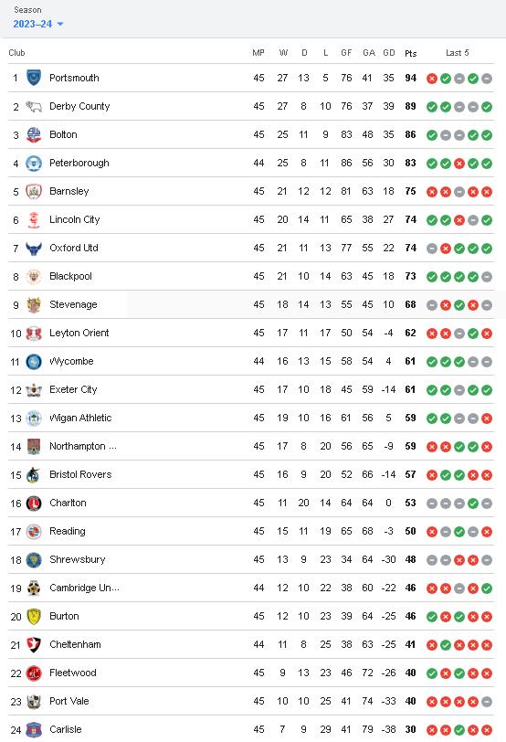506x742 pixels.
Task: Open the Charlton club badge
Action: pyautogui.click(x=34, y=503)
